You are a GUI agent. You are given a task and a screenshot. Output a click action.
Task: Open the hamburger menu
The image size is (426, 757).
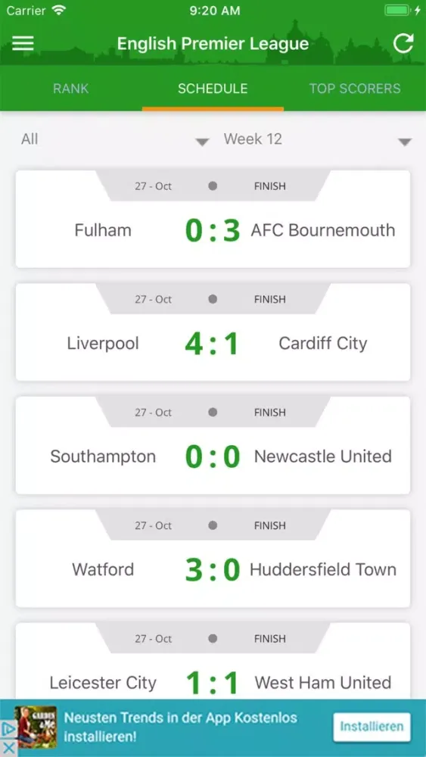23,43
